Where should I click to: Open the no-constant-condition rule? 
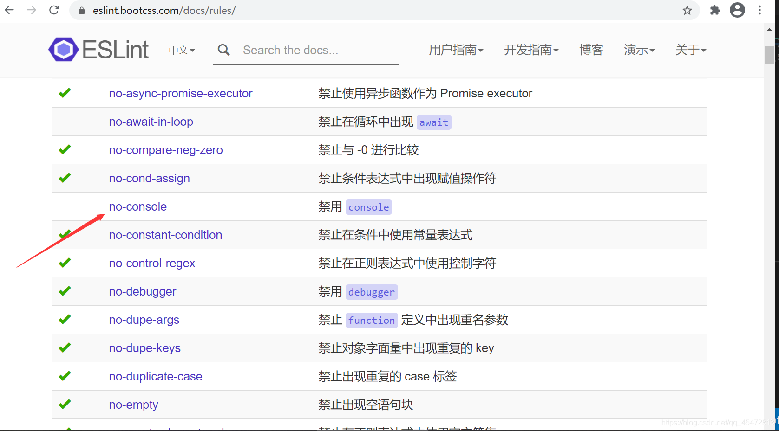point(165,235)
